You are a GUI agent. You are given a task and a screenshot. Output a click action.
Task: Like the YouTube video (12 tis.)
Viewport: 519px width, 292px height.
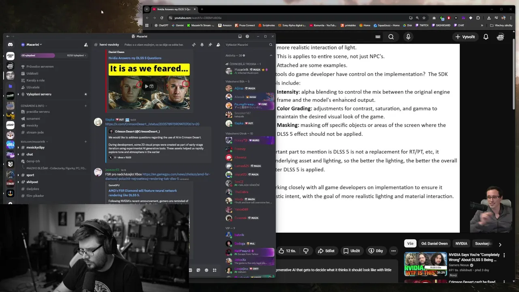[x=287, y=251]
